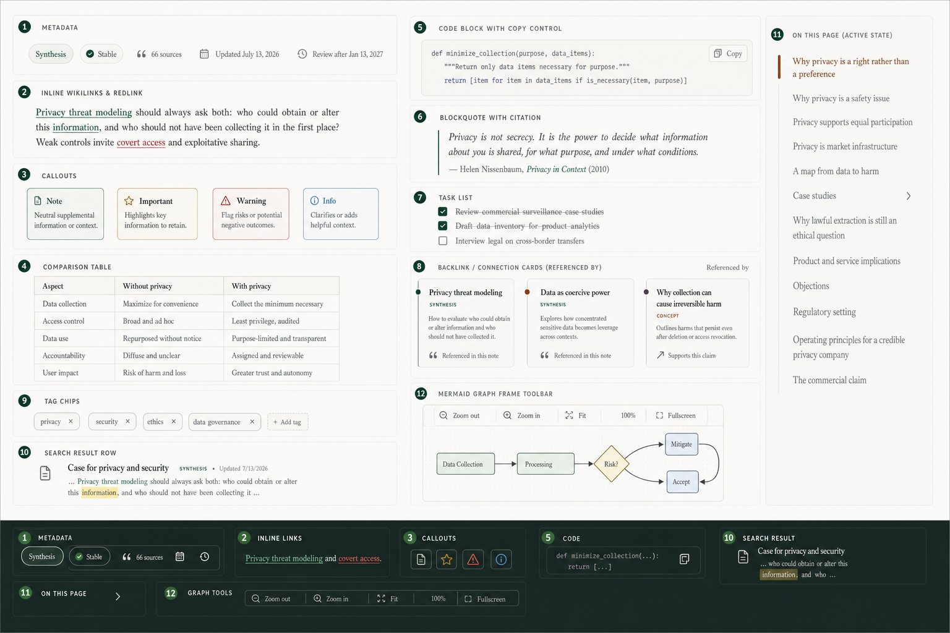Viewport: 950px width, 633px height.
Task: Click clock icon next to Review after date
Action: pyautogui.click(x=302, y=54)
